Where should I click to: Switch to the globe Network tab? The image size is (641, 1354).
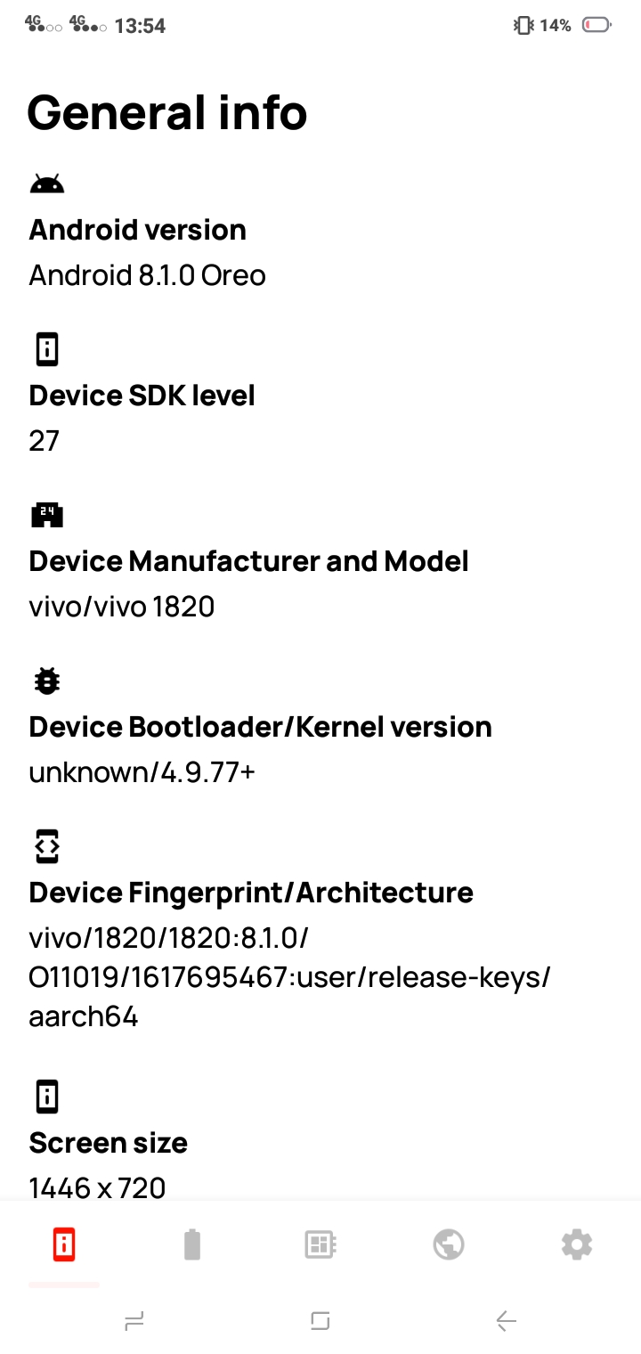coord(449,1244)
